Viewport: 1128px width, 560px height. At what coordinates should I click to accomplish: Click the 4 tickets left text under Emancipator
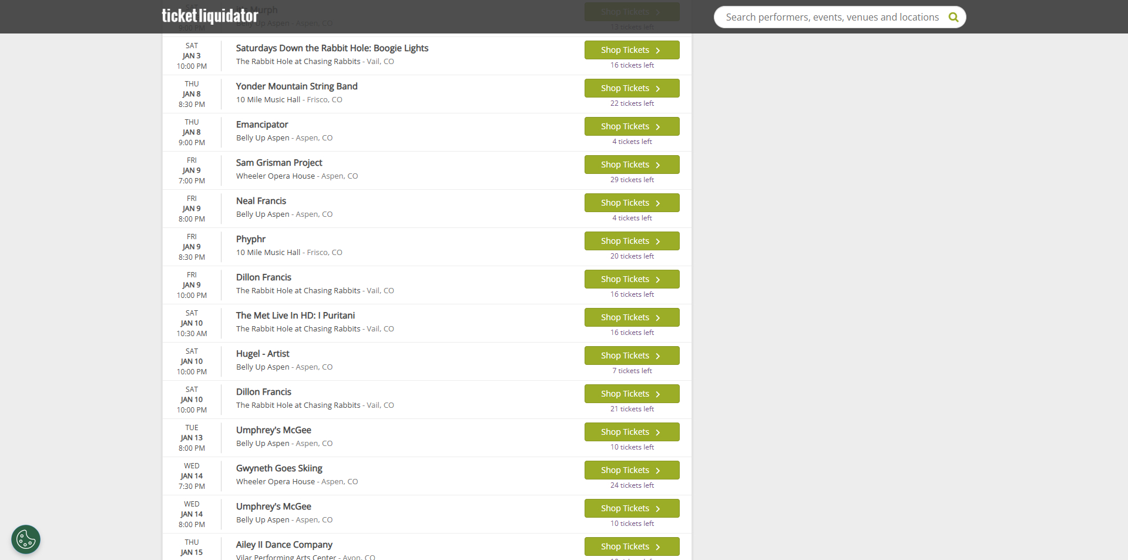pos(632,142)
